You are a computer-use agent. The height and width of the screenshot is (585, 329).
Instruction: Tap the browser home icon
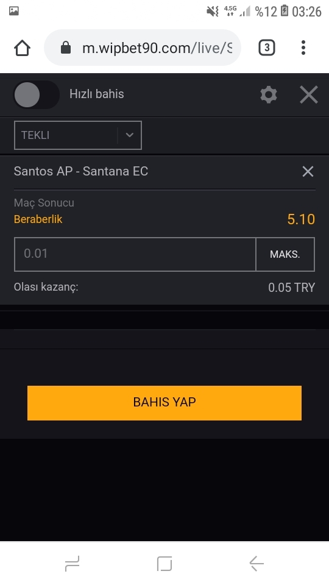pyautogui.click(x=22, y=48)
